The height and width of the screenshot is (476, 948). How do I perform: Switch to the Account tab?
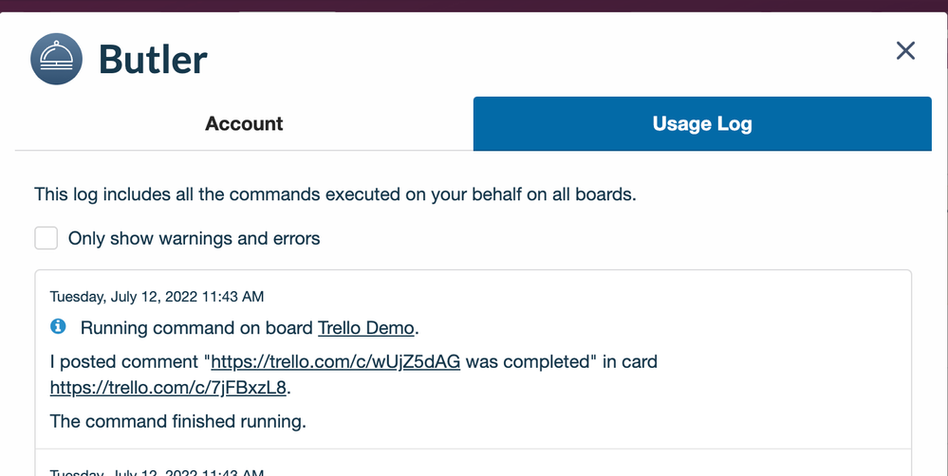[x=244, y=124]
